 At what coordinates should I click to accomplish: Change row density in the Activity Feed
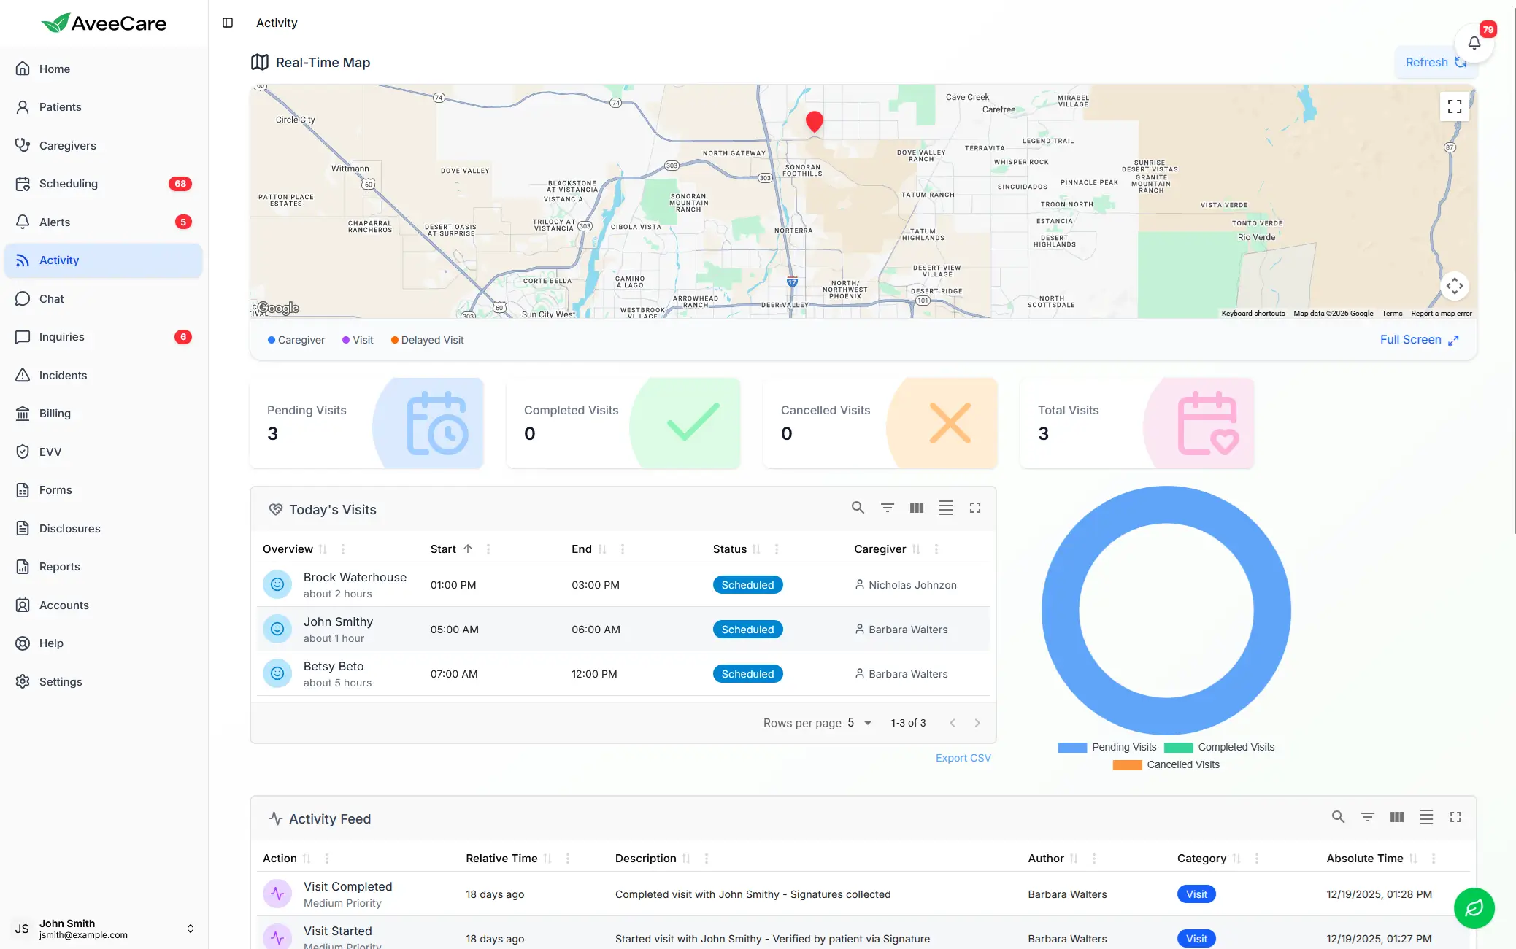[1426, 817]
